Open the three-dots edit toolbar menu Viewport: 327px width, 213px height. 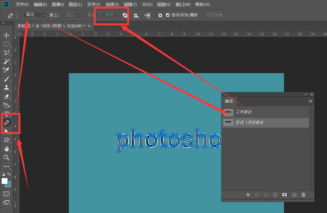(x=6, y=166)
